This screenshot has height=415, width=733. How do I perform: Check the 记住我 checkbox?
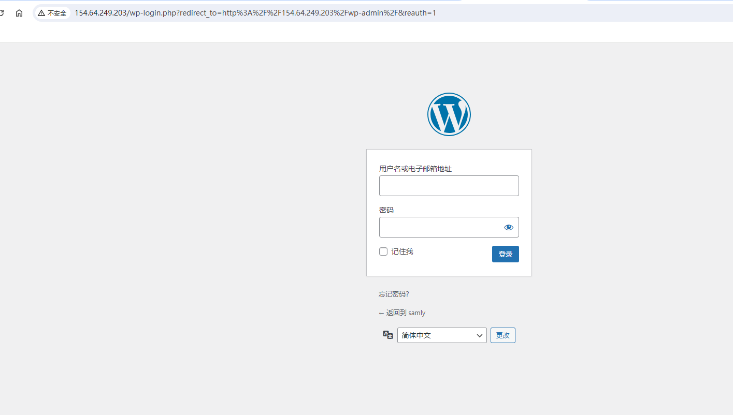(383, 251)
